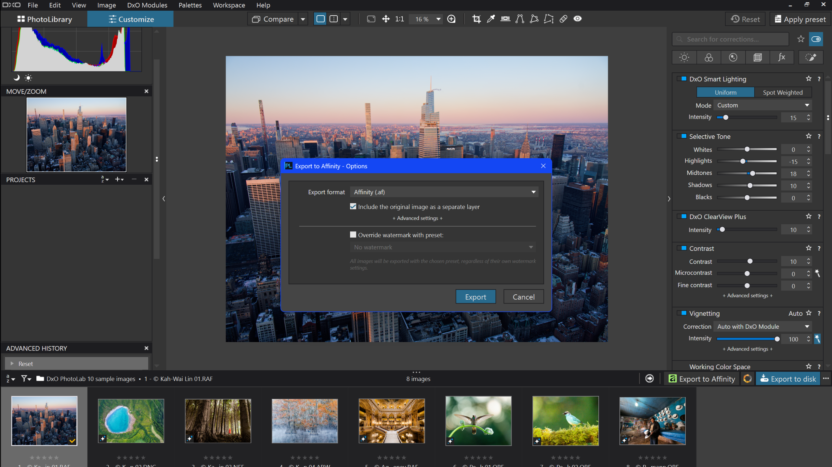Open the Effects fx palette tab
This screenshot has height=467, width=832.
click(x=782, y=57)
